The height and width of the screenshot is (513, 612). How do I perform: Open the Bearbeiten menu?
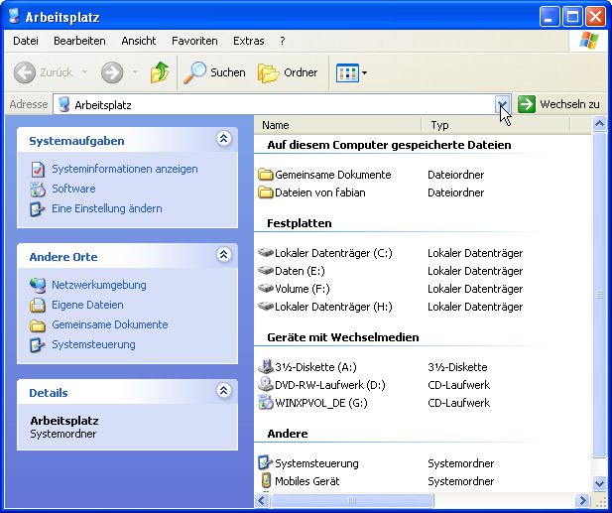tap(79, 41)
